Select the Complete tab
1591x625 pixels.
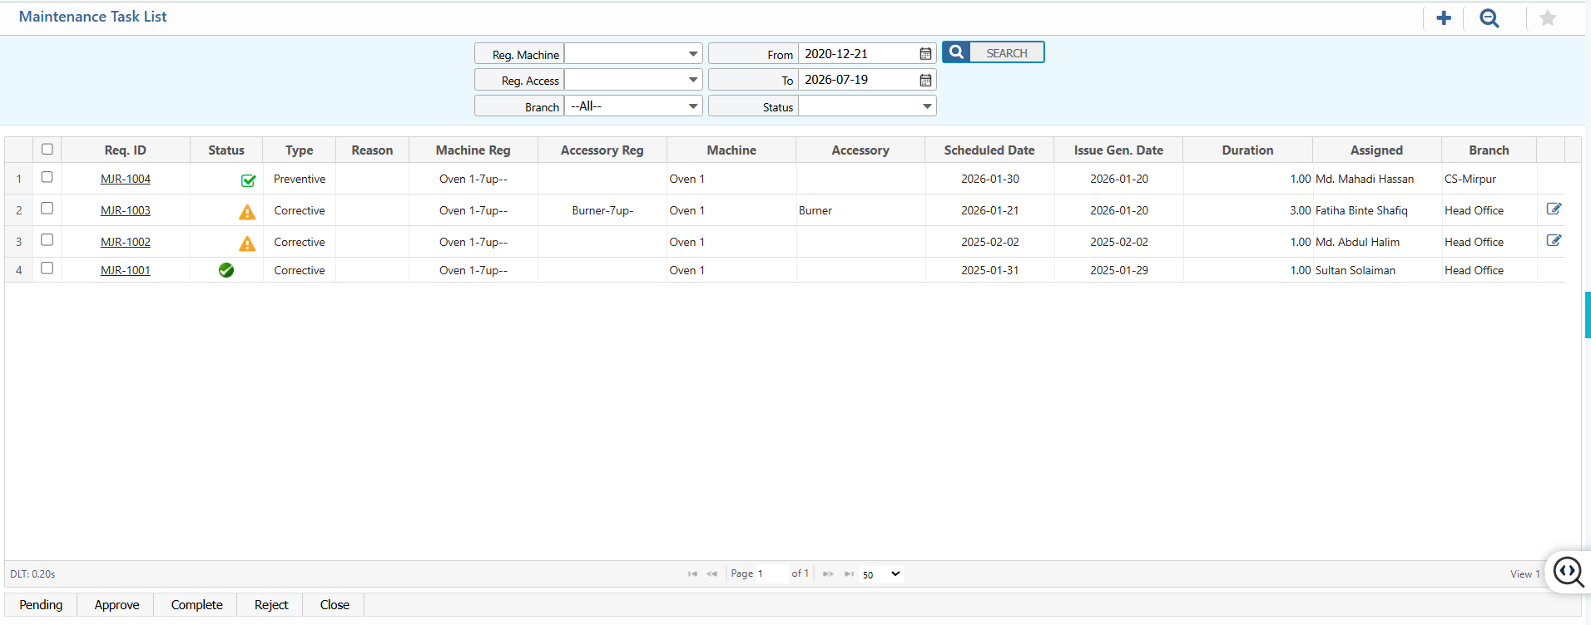(196, 605)
